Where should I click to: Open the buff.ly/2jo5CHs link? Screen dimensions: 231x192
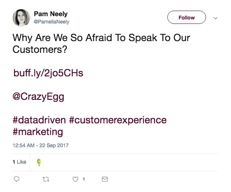(x=48, y=73)
